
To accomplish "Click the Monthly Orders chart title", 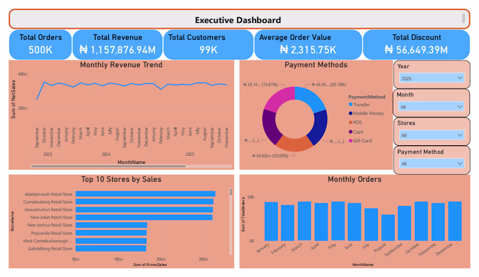I will pos(354,179).
